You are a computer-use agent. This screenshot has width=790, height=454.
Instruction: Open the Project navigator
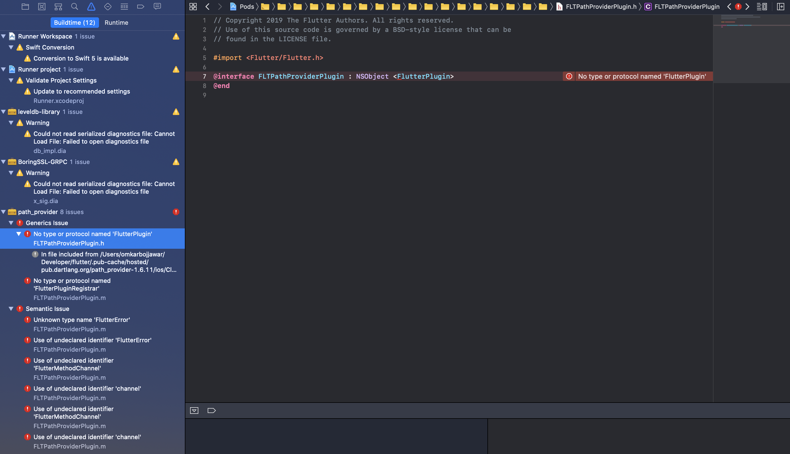pos(26,6)
